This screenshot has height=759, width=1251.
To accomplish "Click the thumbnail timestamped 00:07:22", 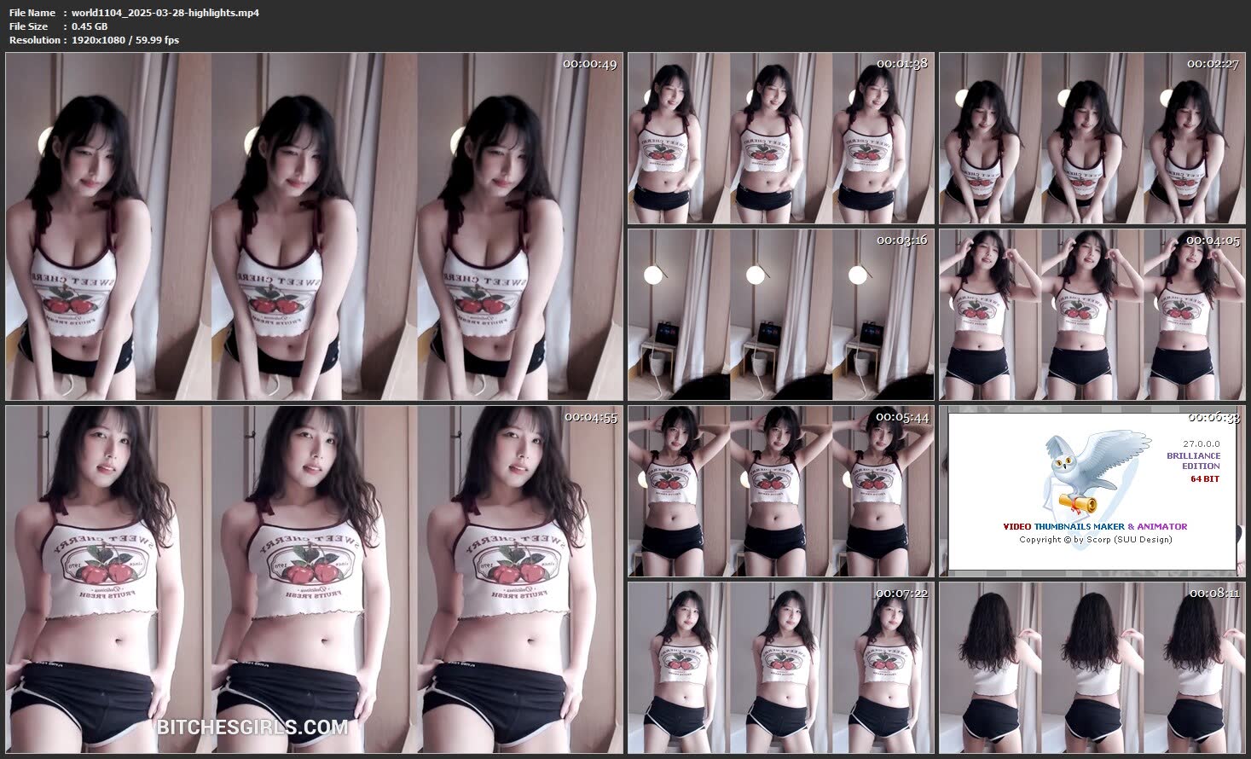I will (x=780, y=668).
